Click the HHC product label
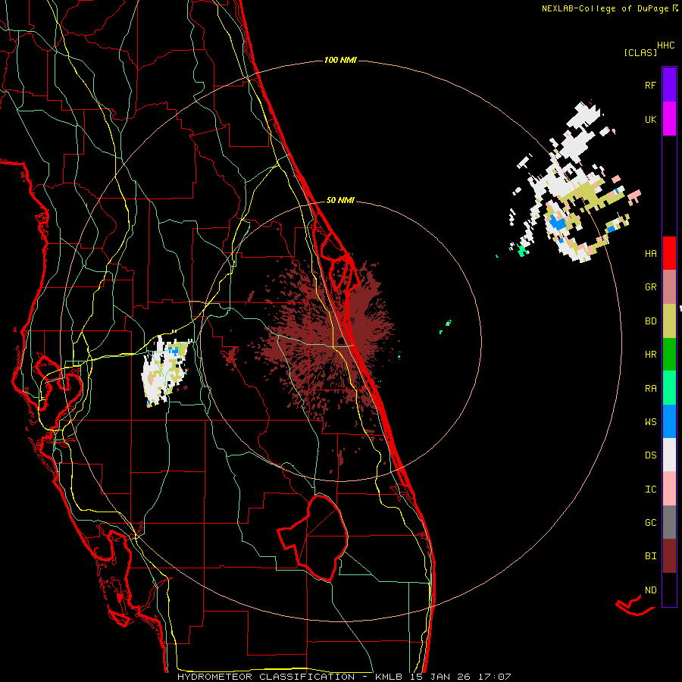Image resolution: width=682 pixels, height=682 pixels. (665, 45)
